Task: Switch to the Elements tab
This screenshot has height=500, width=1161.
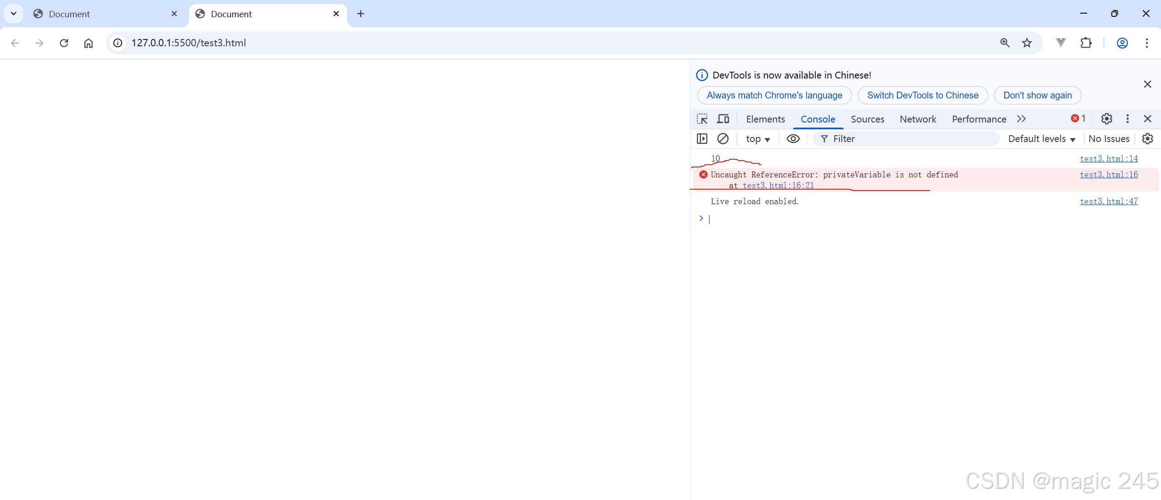Action: [765, 119]
